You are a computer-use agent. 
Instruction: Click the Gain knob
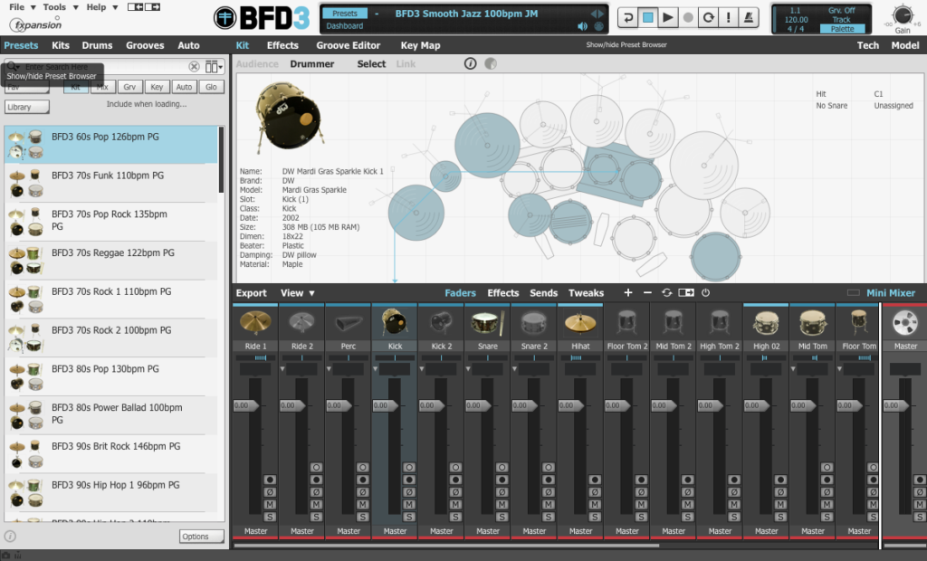[x=903, y=14]
